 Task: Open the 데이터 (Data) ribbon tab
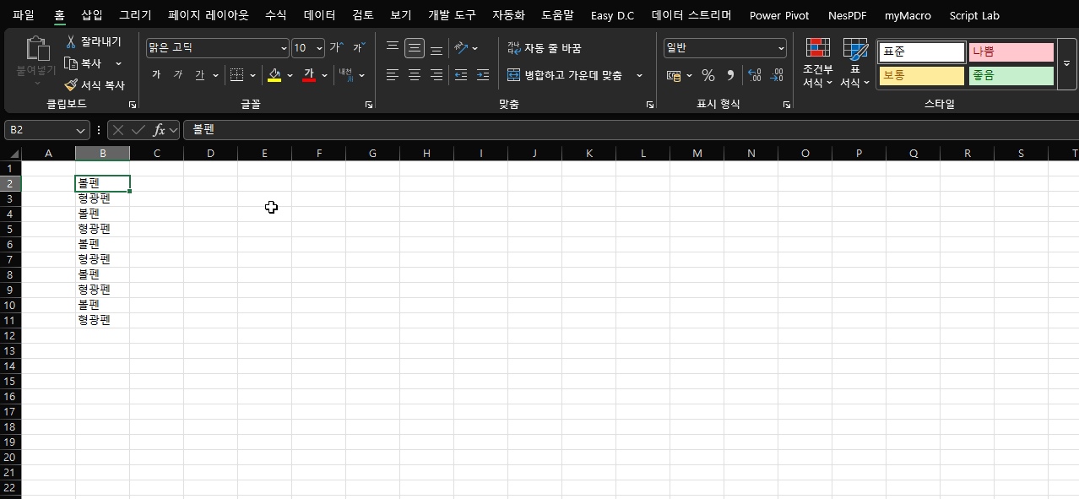click(x=319, y=15)
